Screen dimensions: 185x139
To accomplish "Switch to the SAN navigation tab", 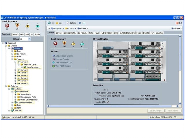I will [27, 34].
